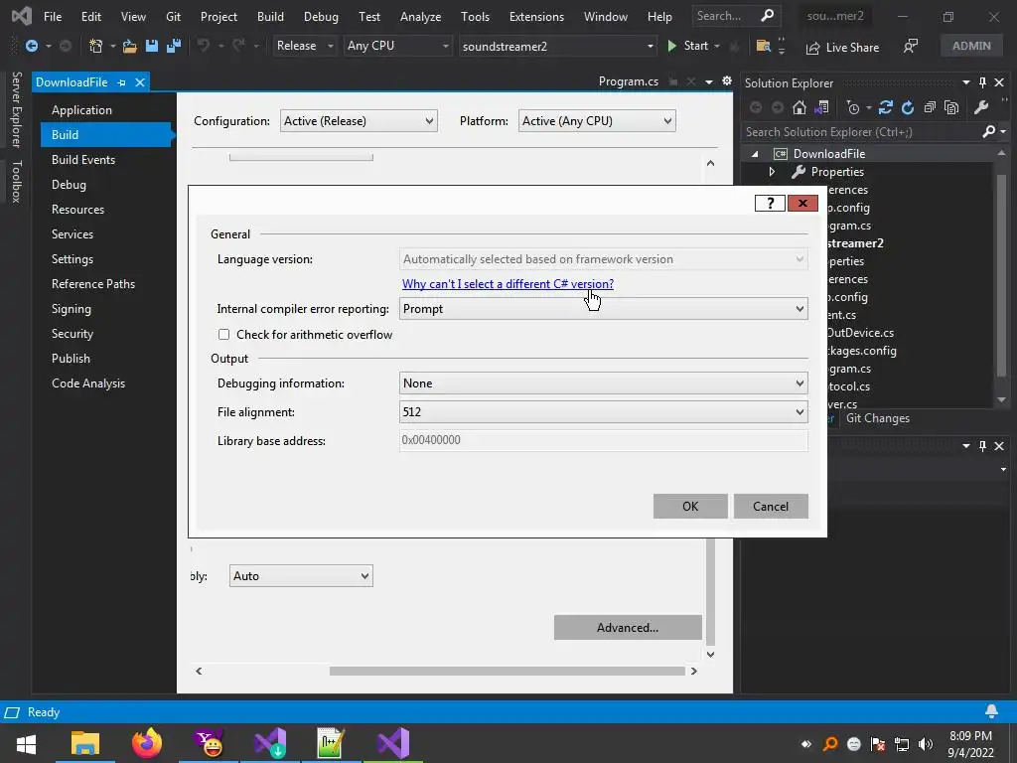Open the Any CPU toolbar dropdown
The width and height of the screenshot is (1017, 763).
tap(397, 46)
